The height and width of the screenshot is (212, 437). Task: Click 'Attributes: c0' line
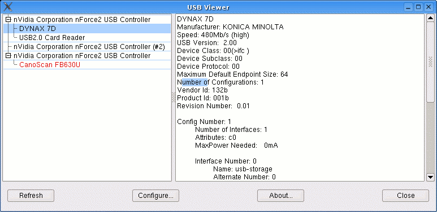[x=216, y=137]
